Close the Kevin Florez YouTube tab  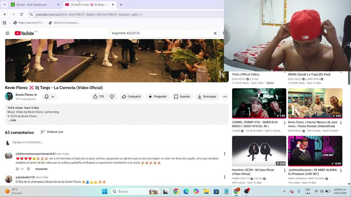coord(113,5)
